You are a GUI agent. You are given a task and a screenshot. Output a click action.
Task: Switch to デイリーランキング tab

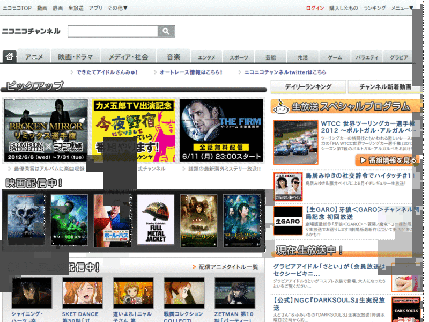[x=308, y=87]
